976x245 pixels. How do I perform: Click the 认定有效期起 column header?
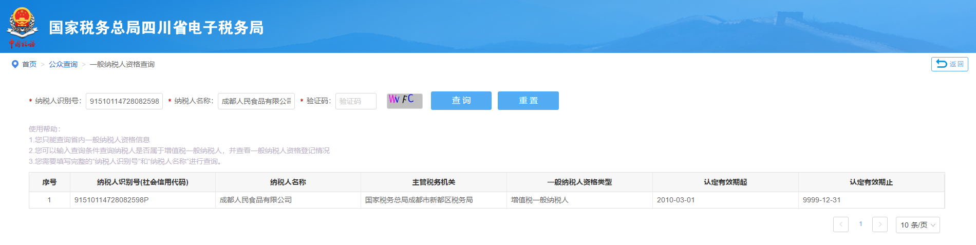(725, 182)
